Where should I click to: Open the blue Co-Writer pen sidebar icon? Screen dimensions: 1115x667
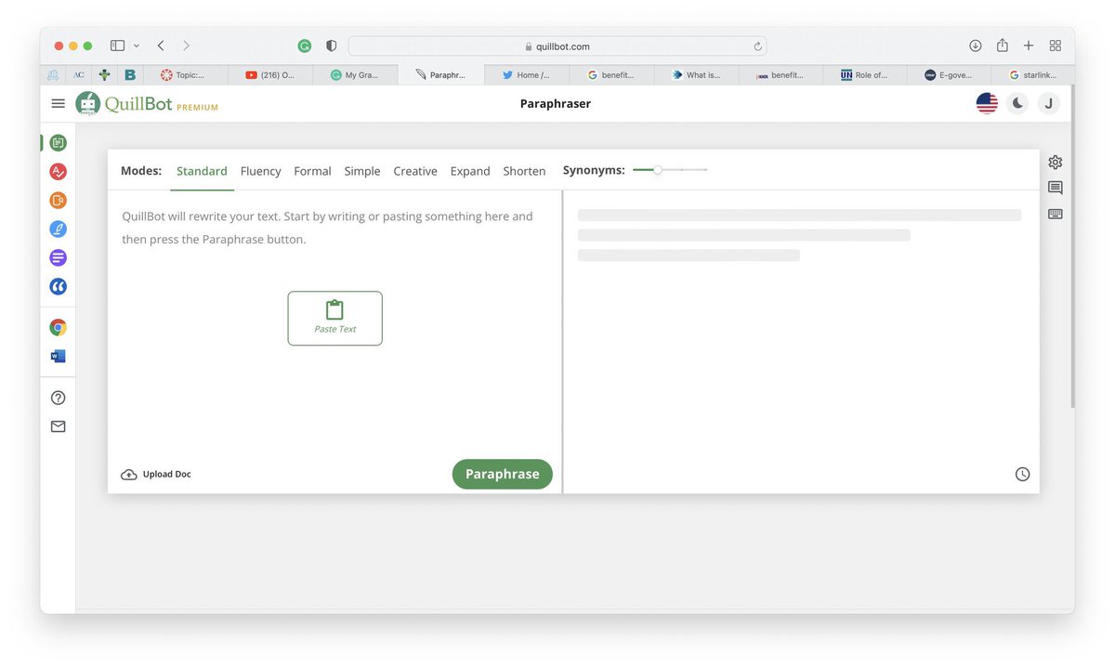coord(59,229)
